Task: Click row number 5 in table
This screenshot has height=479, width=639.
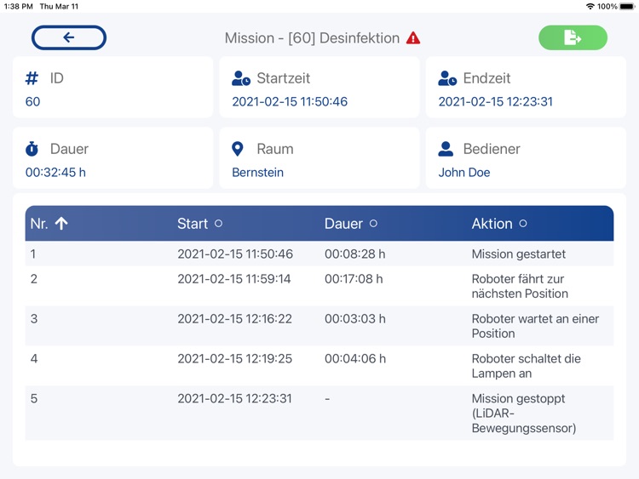Action: tap(34, 398)
